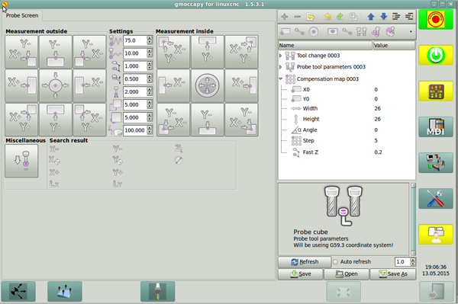Enable the Auto refresh checkbox

tap(335, 262)
